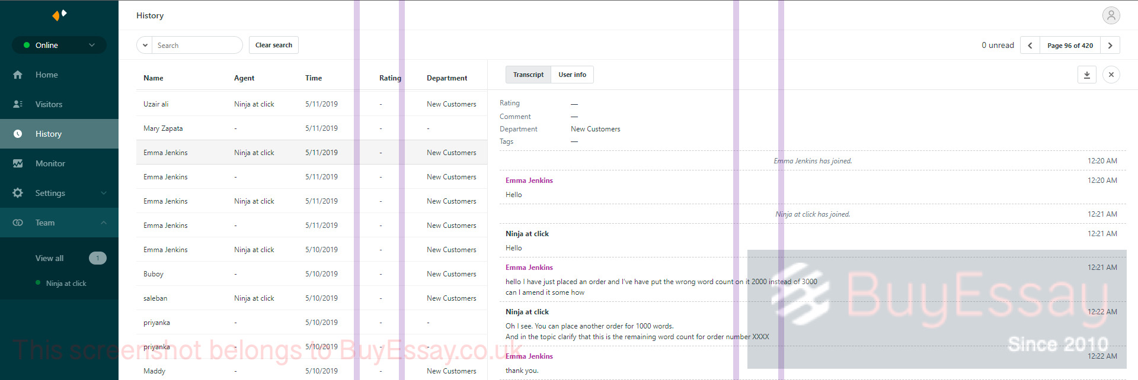Viewport: 1138px width, 380px height.
Task: Open the Mary Zapata chat row
Action: (x=312, y=128)
